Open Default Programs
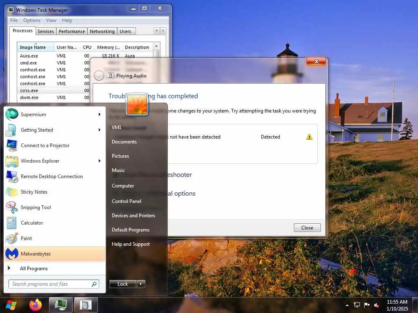This screenshot has height=313, width=418. pyautogui.click(x=131, y=230)
